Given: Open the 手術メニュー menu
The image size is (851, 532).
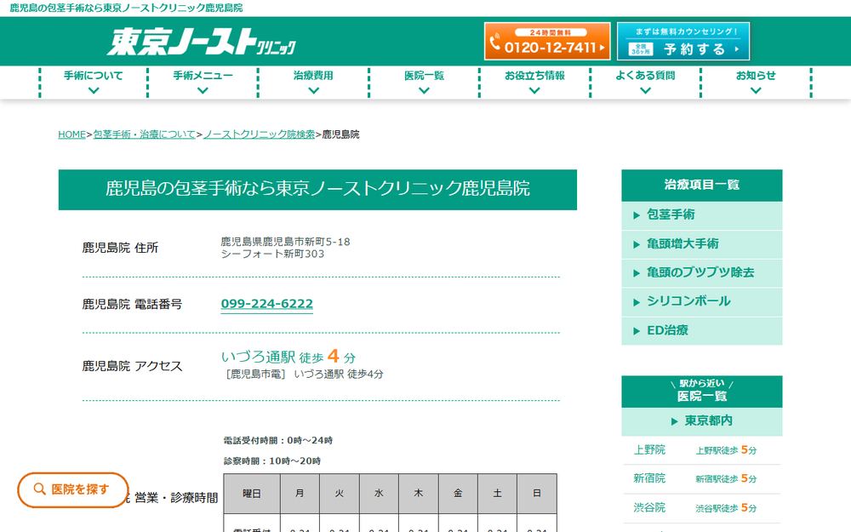Looking at the screenshot, I should pyautogui.click(x=203, y=76).
